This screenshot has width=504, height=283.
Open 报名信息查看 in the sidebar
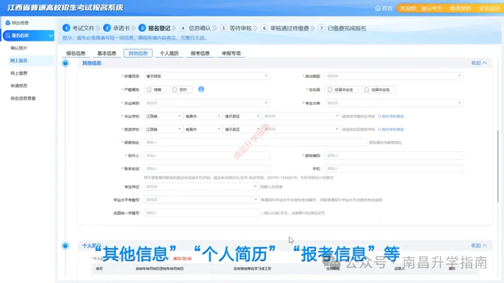pyautogui.click(x=23, y=99)
